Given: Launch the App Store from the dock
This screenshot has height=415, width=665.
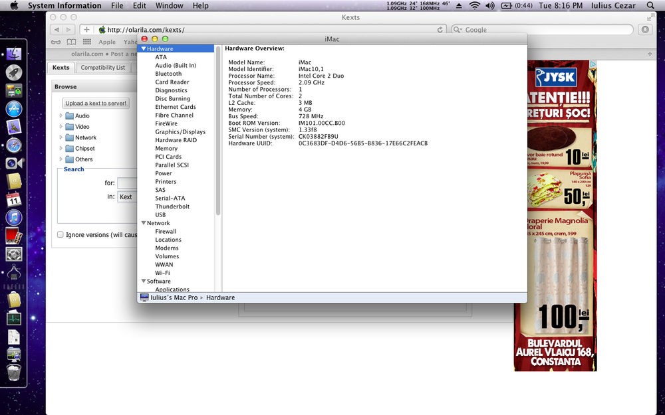Looking at the screenshot, I should coord(14,108).
